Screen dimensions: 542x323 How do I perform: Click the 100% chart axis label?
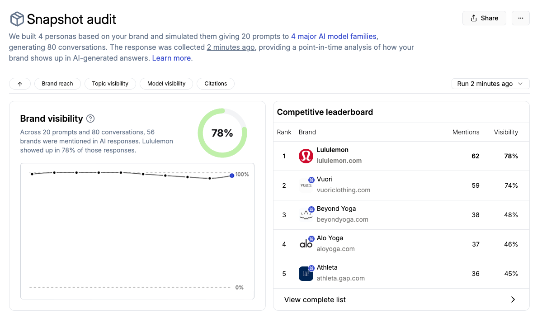(x=242, y=174)
